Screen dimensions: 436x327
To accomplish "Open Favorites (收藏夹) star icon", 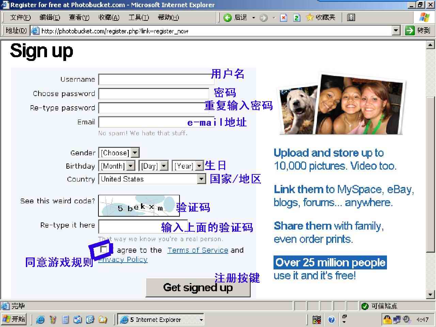I will (x=310, y=17).
